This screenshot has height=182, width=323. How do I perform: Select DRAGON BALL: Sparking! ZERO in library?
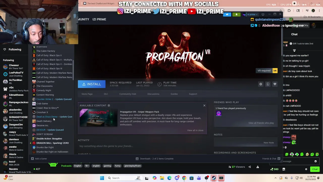click(x=52, y=143)
